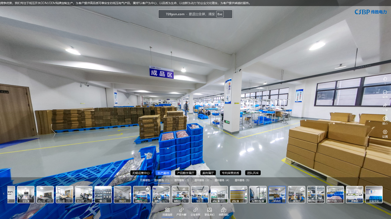Open the 装配区 (3) scene thumbnail
Viewport: 391px width, 219px height.
[180, 195]
